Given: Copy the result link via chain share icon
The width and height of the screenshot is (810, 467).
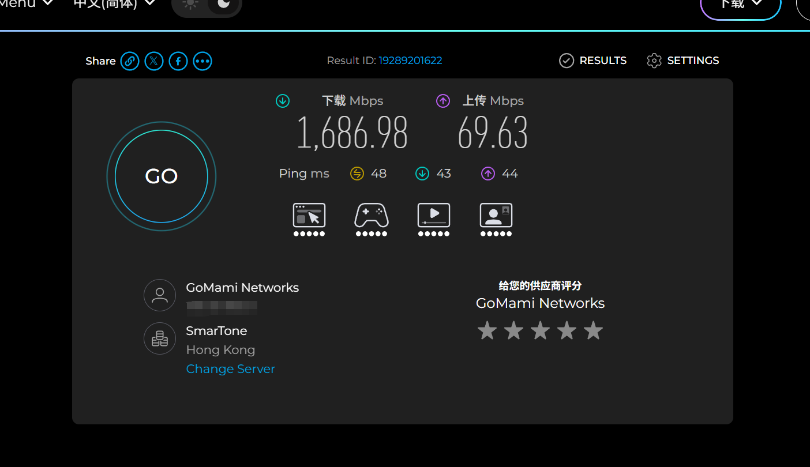Looking at the screenshot, I should (130, 61).
